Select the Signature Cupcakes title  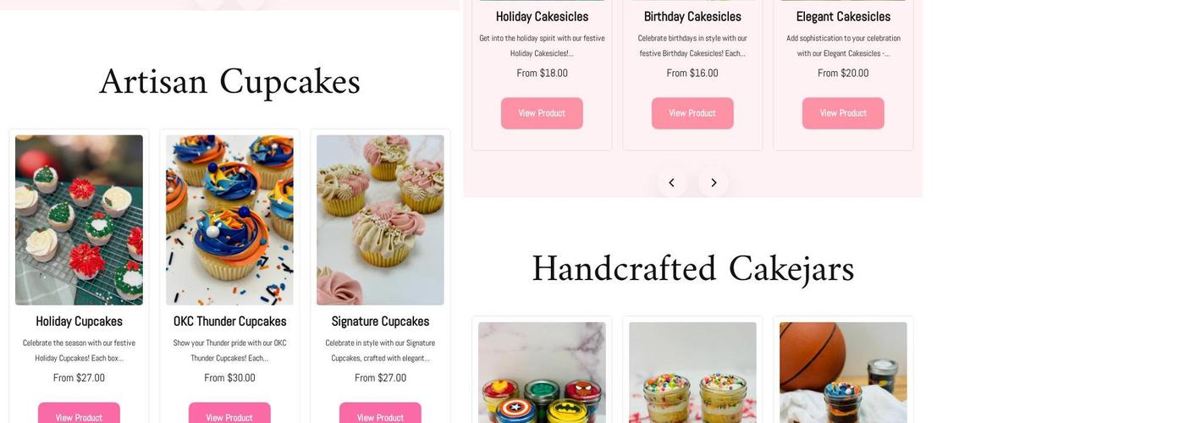[380, 321]
